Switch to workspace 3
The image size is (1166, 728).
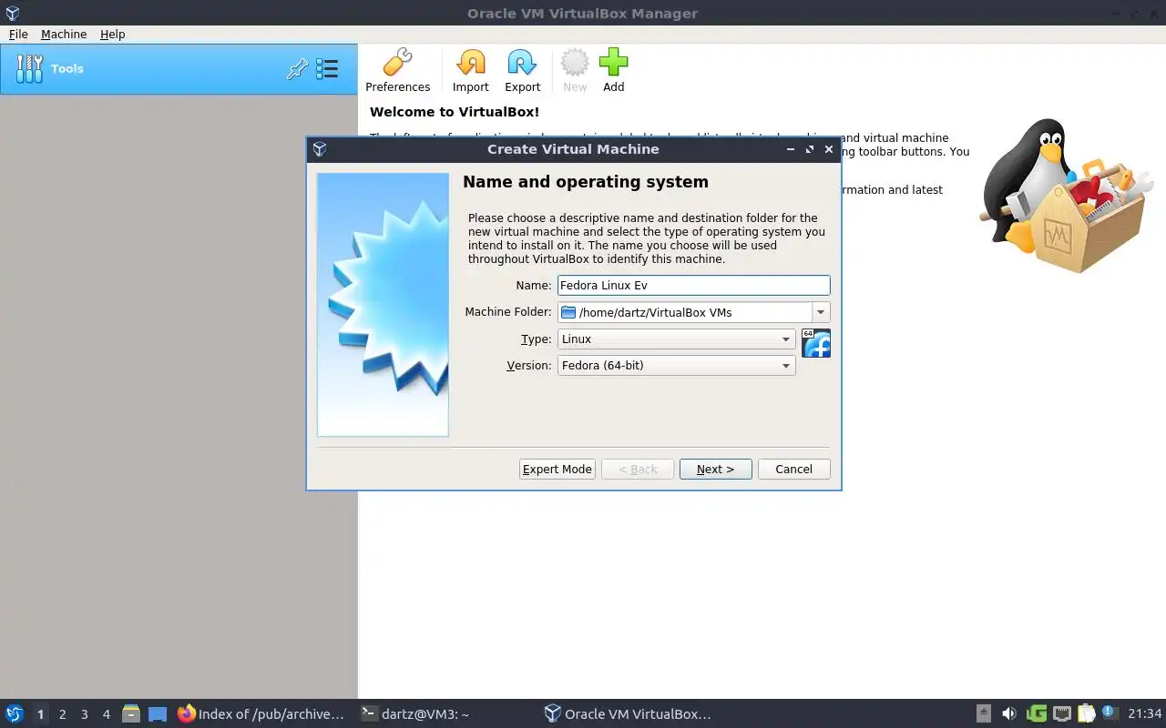(x=84, y=714)
